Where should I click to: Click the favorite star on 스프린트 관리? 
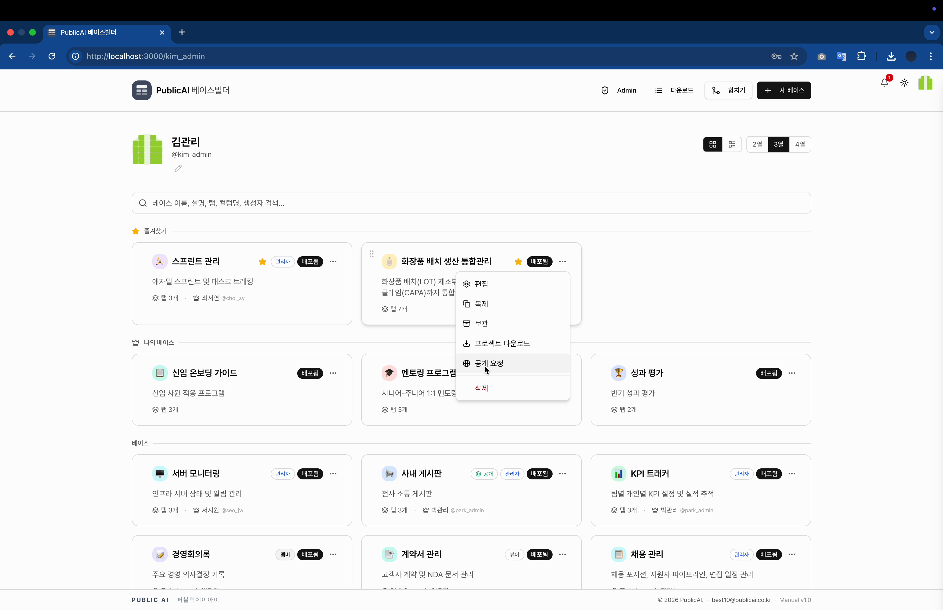tap(262, 261)
